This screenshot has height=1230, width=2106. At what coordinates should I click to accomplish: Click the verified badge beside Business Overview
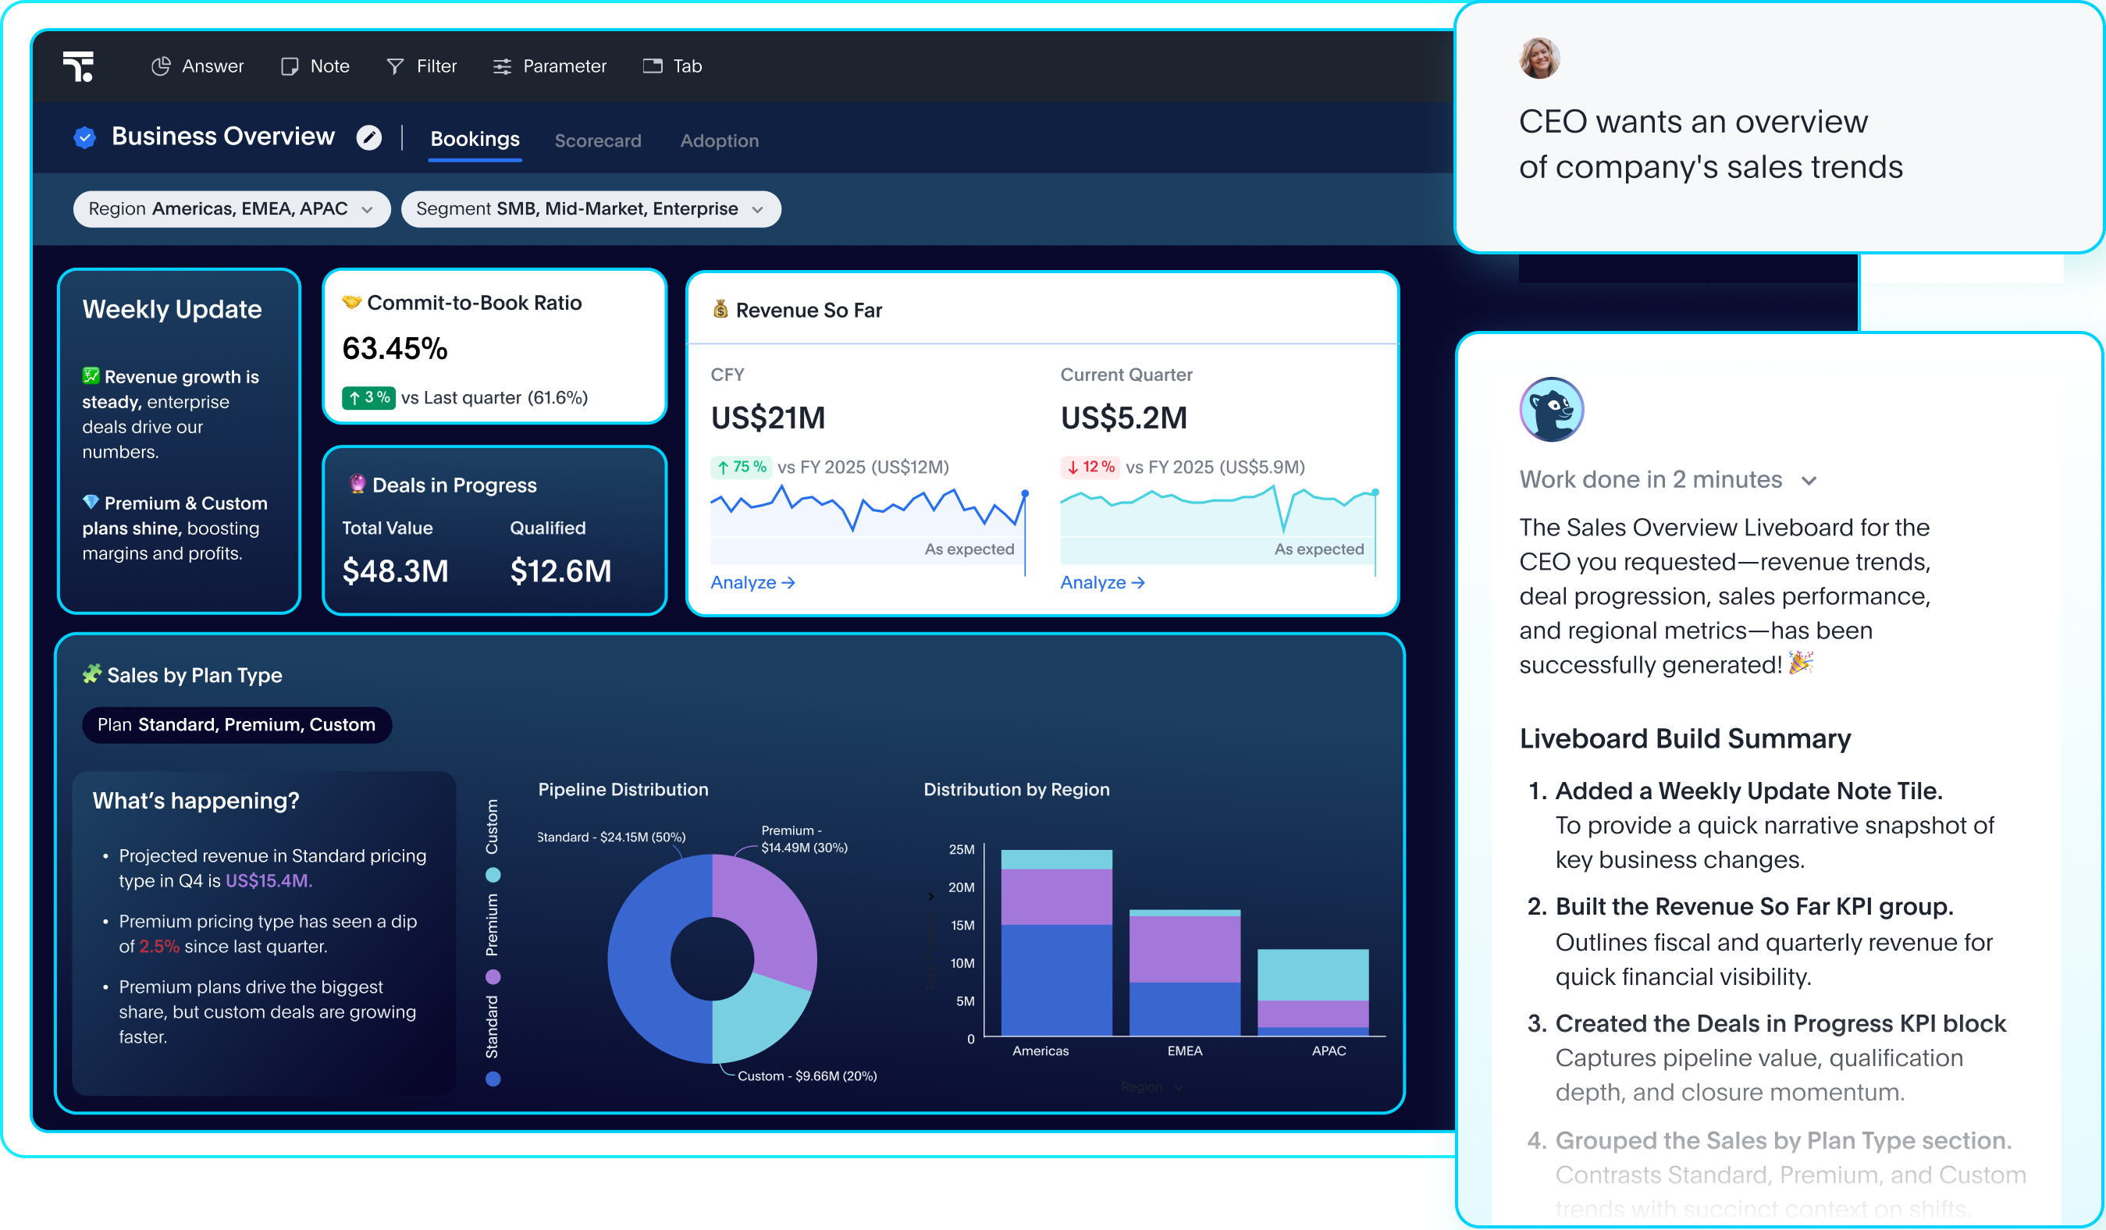pyautogui.click(x=84, y=137)
